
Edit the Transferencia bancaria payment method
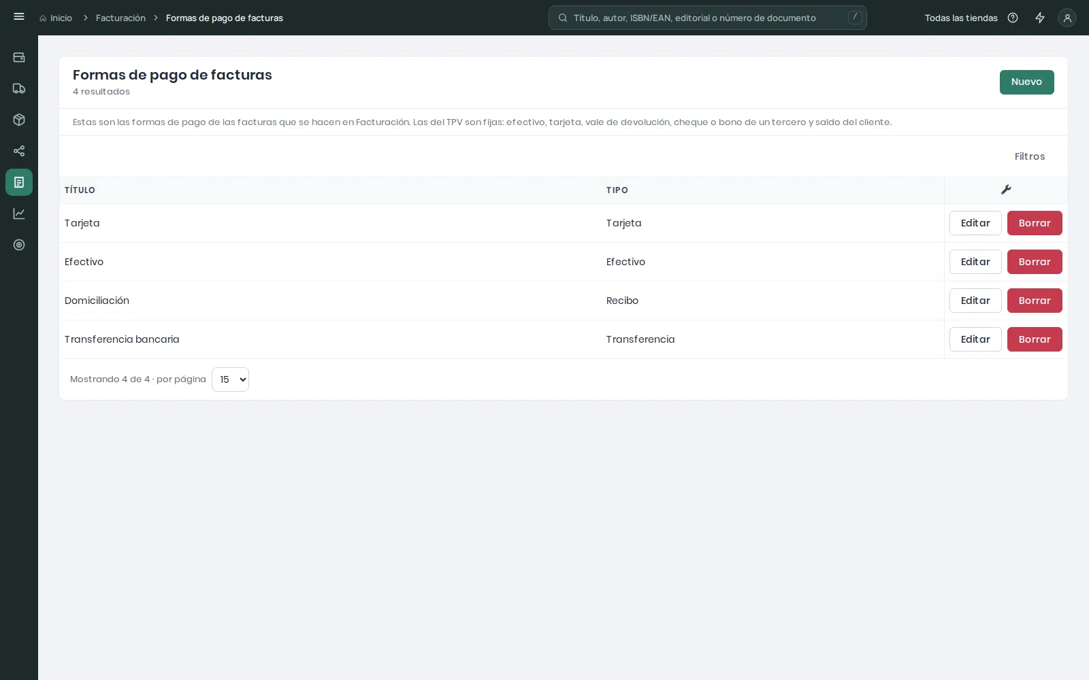pos(975,339)
